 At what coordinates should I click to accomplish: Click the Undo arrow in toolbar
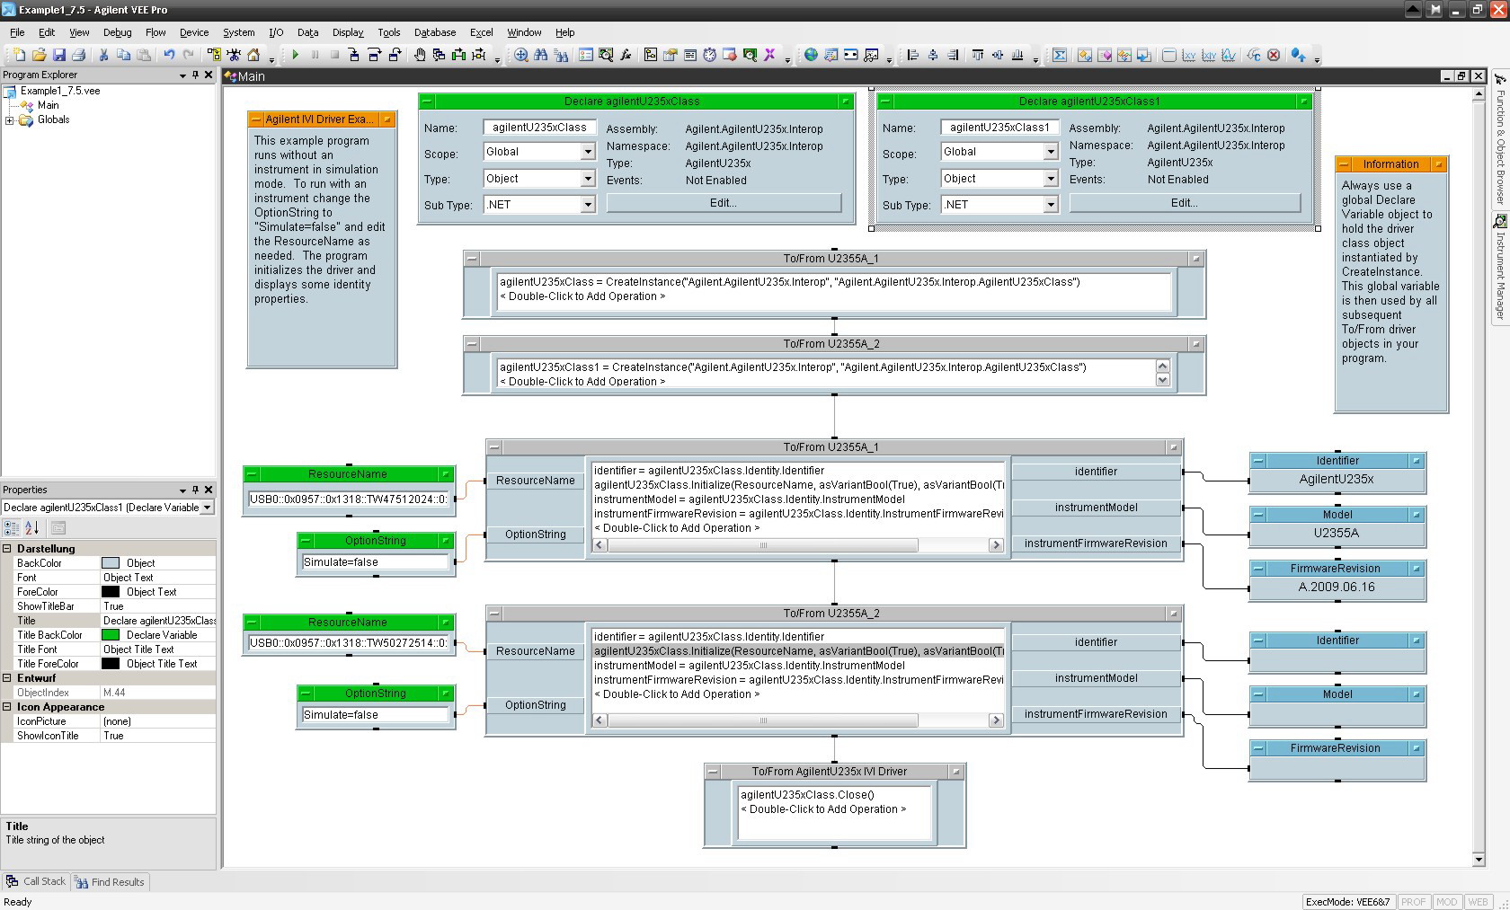pyautogui.click(x=168, y=55)
